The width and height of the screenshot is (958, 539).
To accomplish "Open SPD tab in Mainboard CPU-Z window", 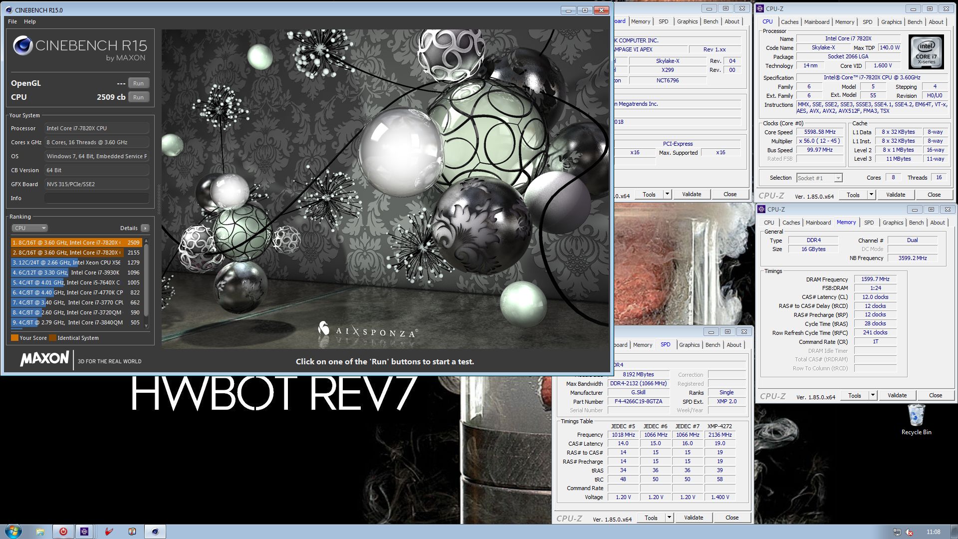I will [x=663, y=21].
